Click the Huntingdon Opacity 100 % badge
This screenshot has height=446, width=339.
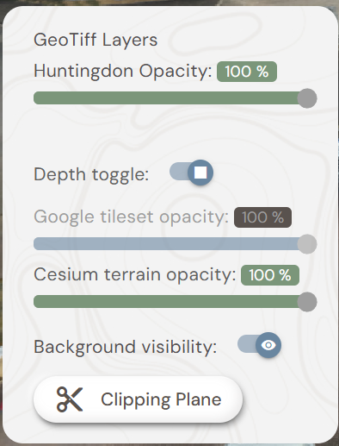pyautogui.click(x=247, y=72)
